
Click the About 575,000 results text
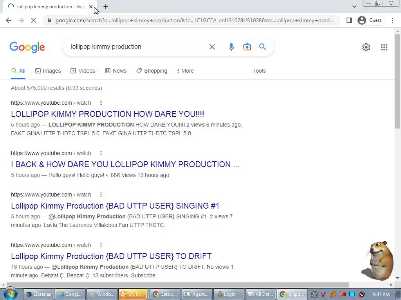coord(56,88)
